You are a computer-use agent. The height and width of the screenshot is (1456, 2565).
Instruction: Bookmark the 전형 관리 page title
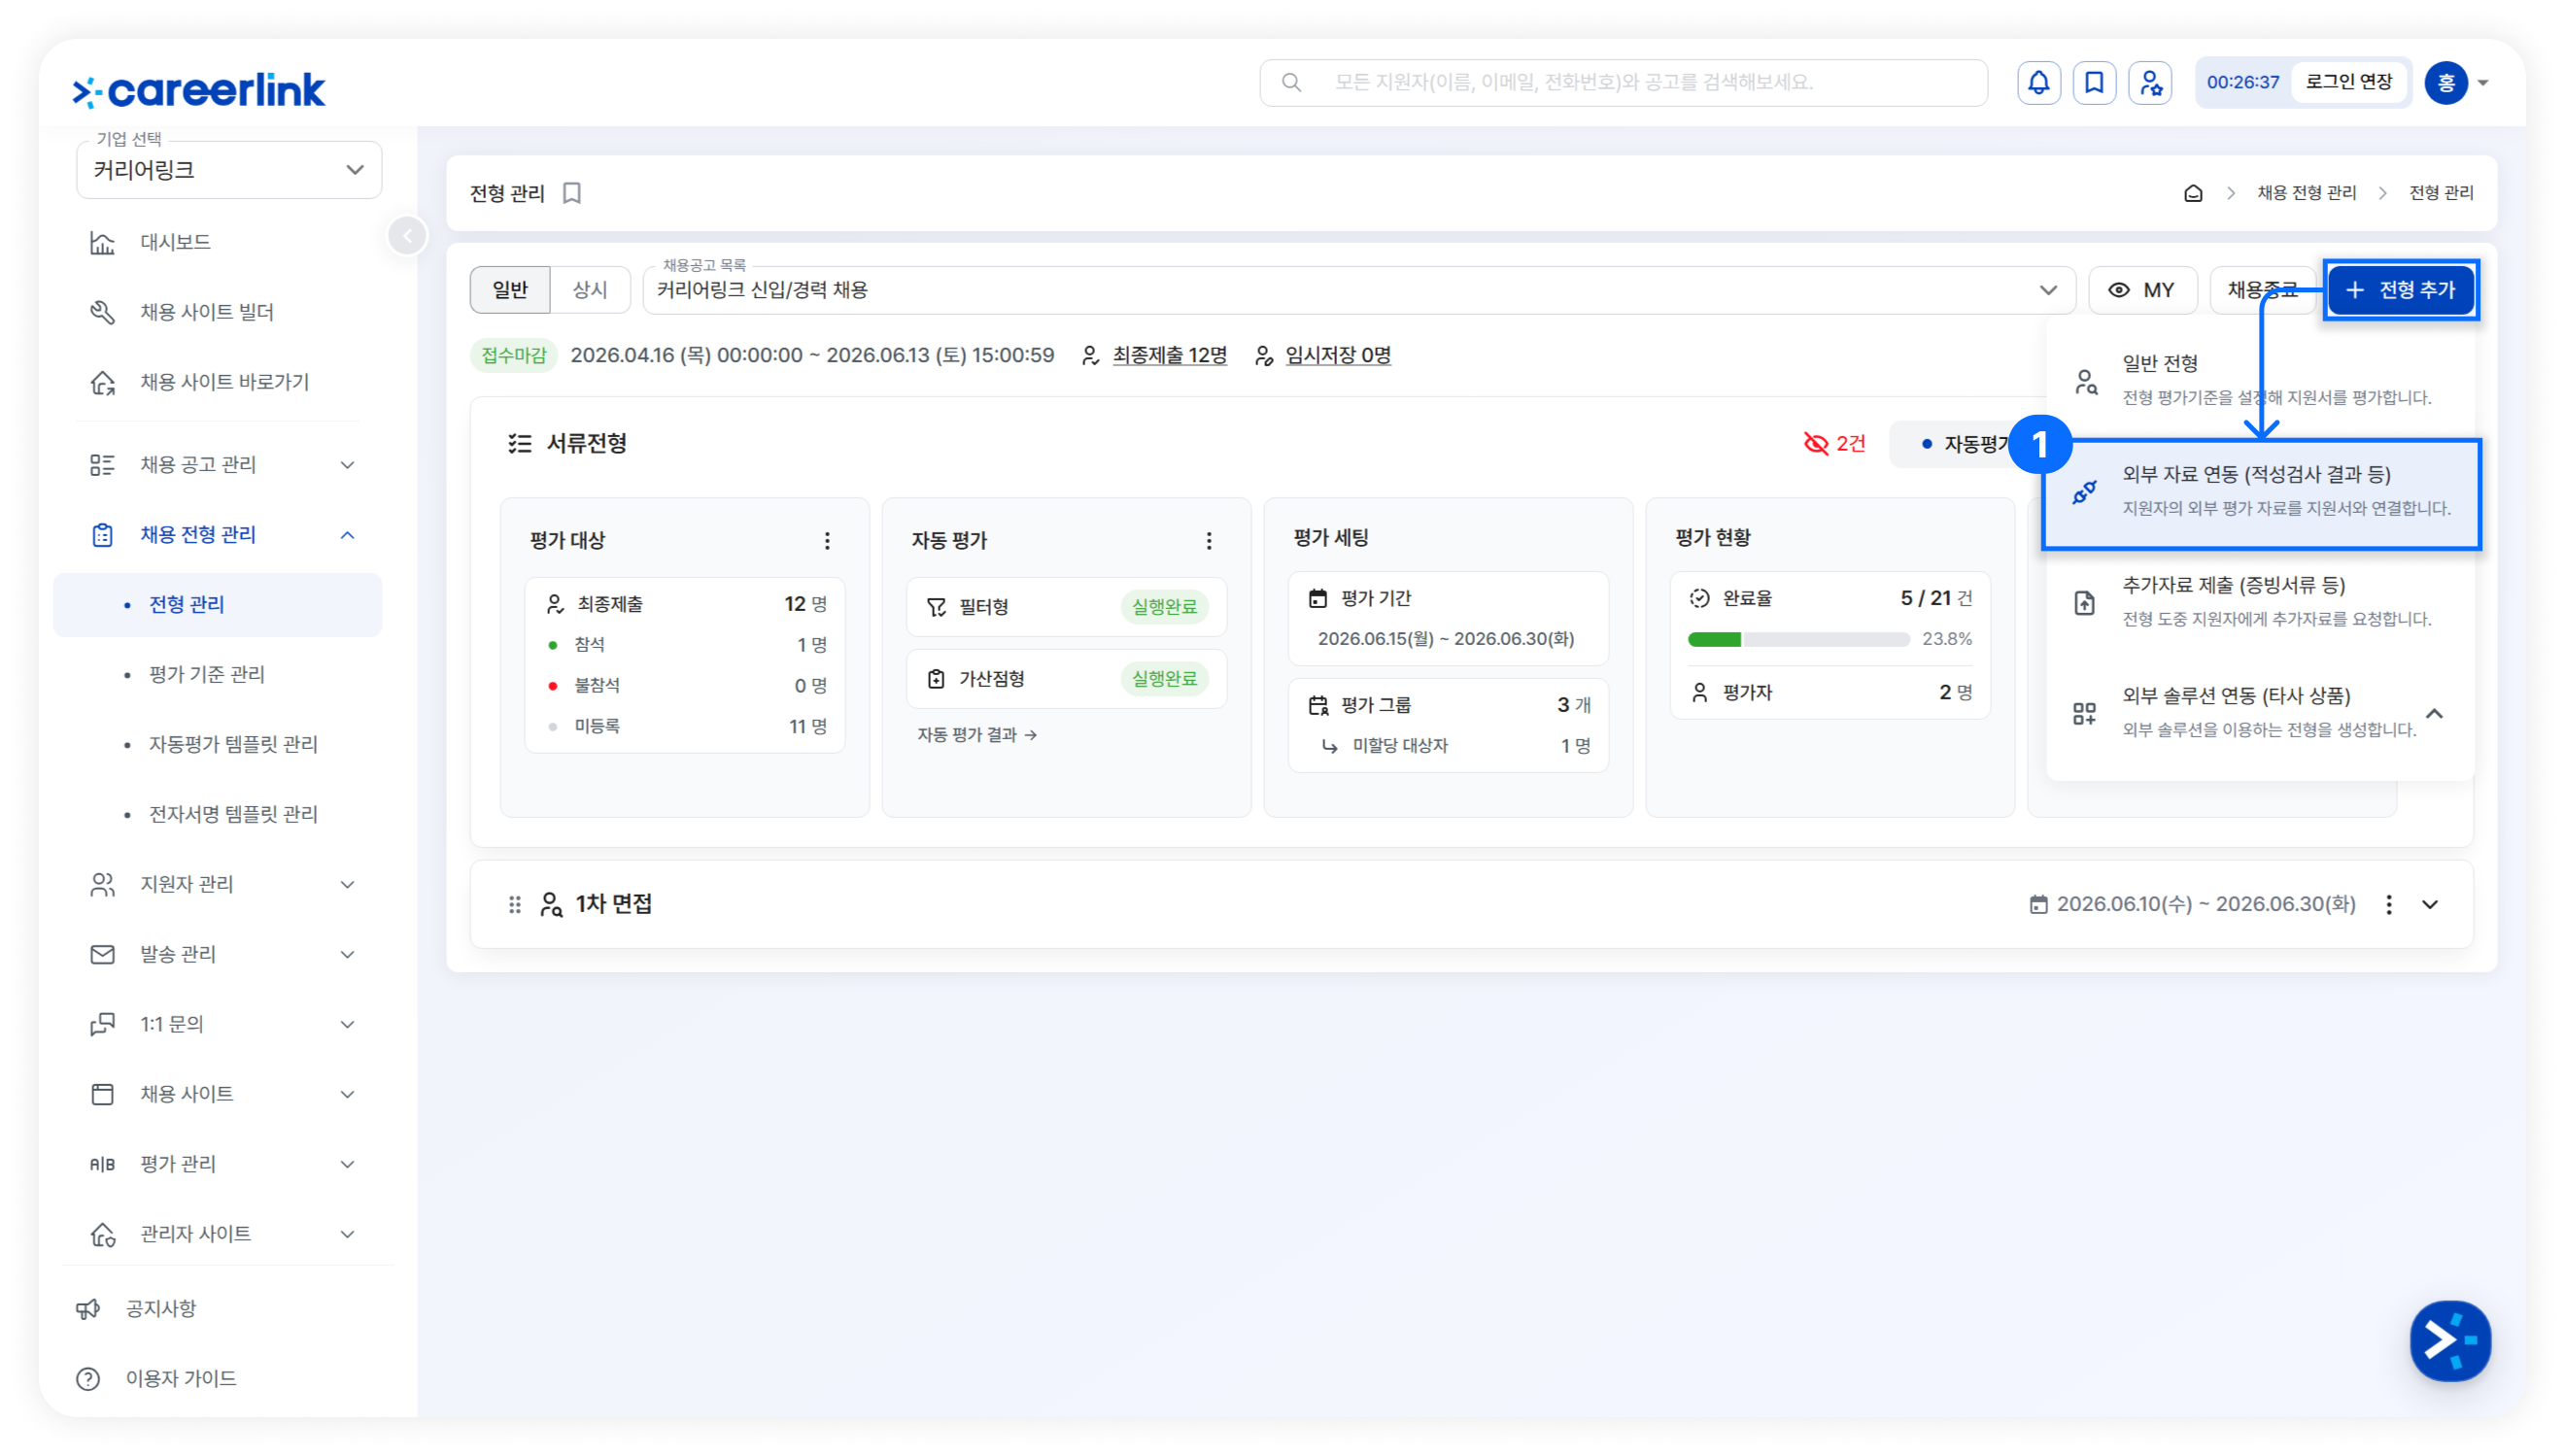tap(571, 193)
